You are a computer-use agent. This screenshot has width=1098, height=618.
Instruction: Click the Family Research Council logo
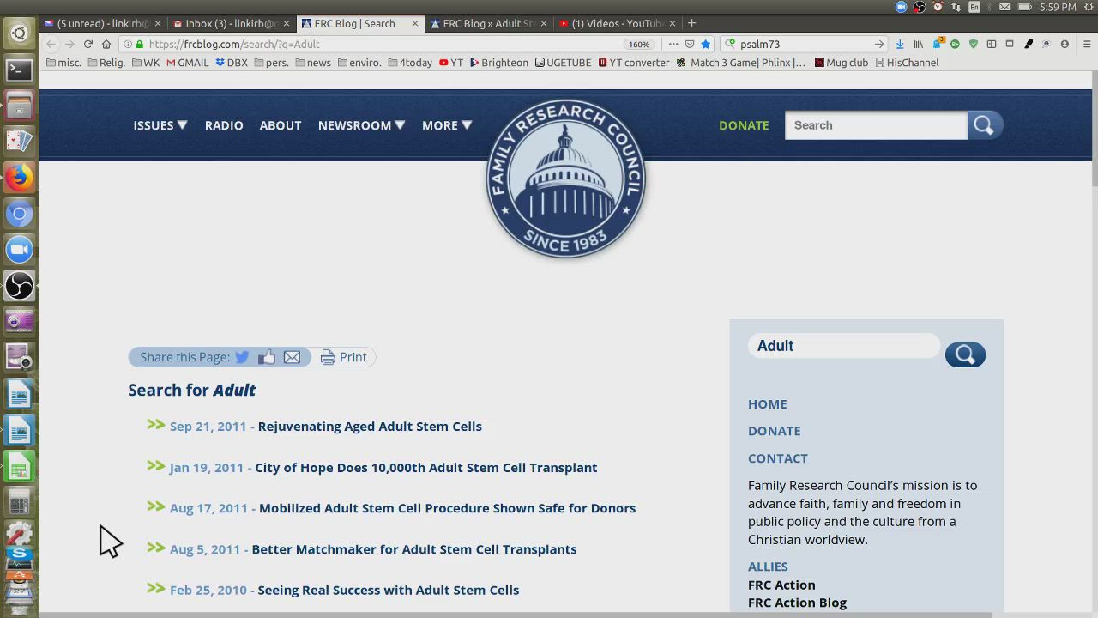click(565, 179)
